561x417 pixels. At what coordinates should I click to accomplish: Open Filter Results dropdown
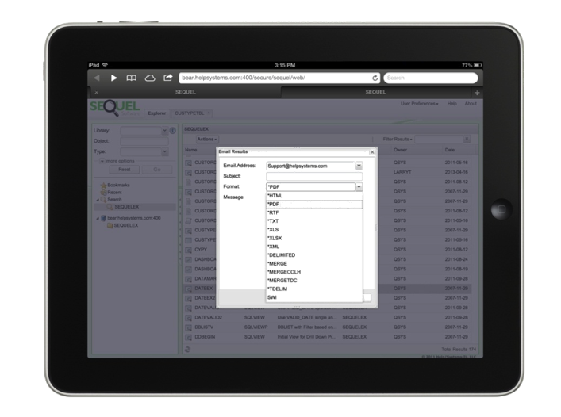click(398, 140)
